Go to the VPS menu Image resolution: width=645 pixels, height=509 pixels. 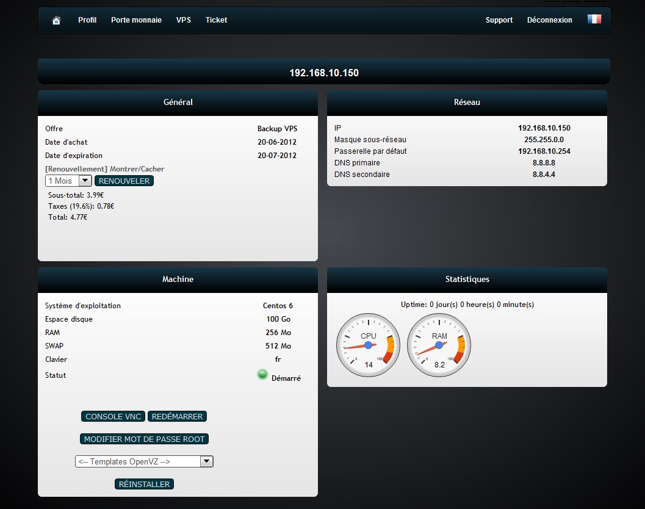click(184, 20)
